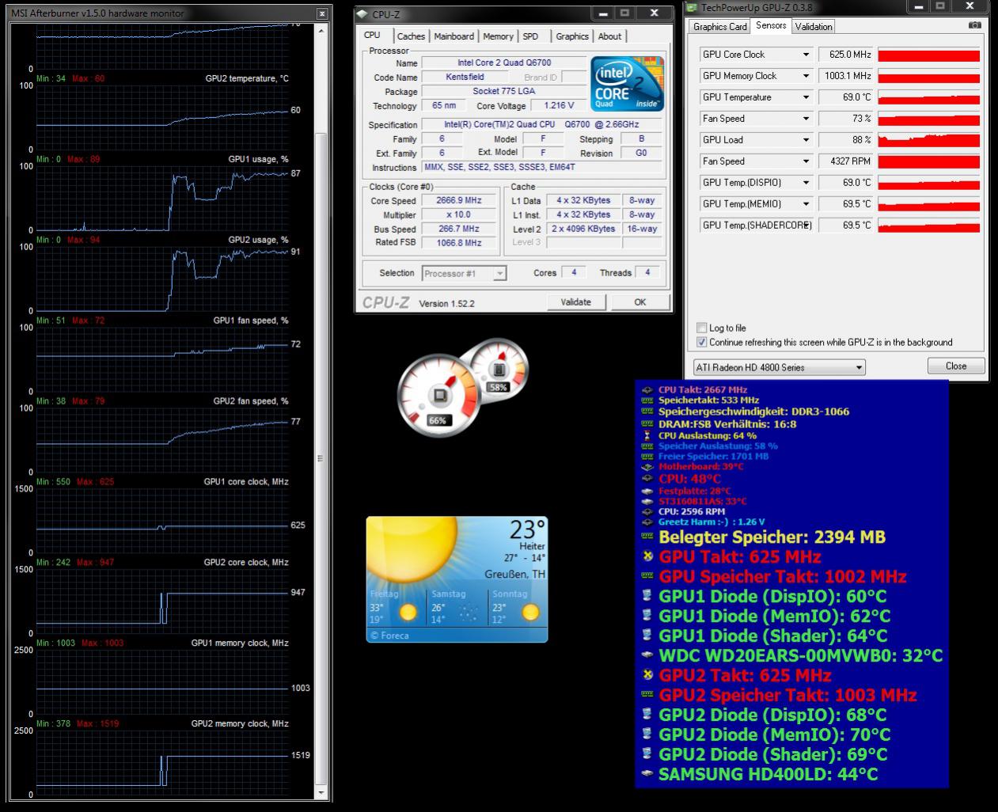998x812 pixels.
Task: Open GPU Temperature sensor dropdown
Action: (806, 97)
